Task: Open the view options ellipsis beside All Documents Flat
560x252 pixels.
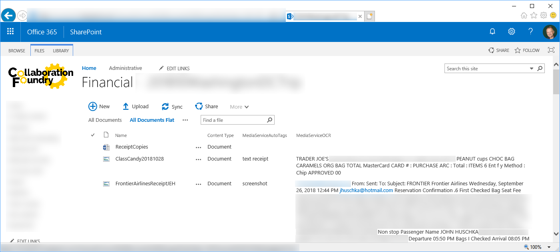Action: coord(185,120)
